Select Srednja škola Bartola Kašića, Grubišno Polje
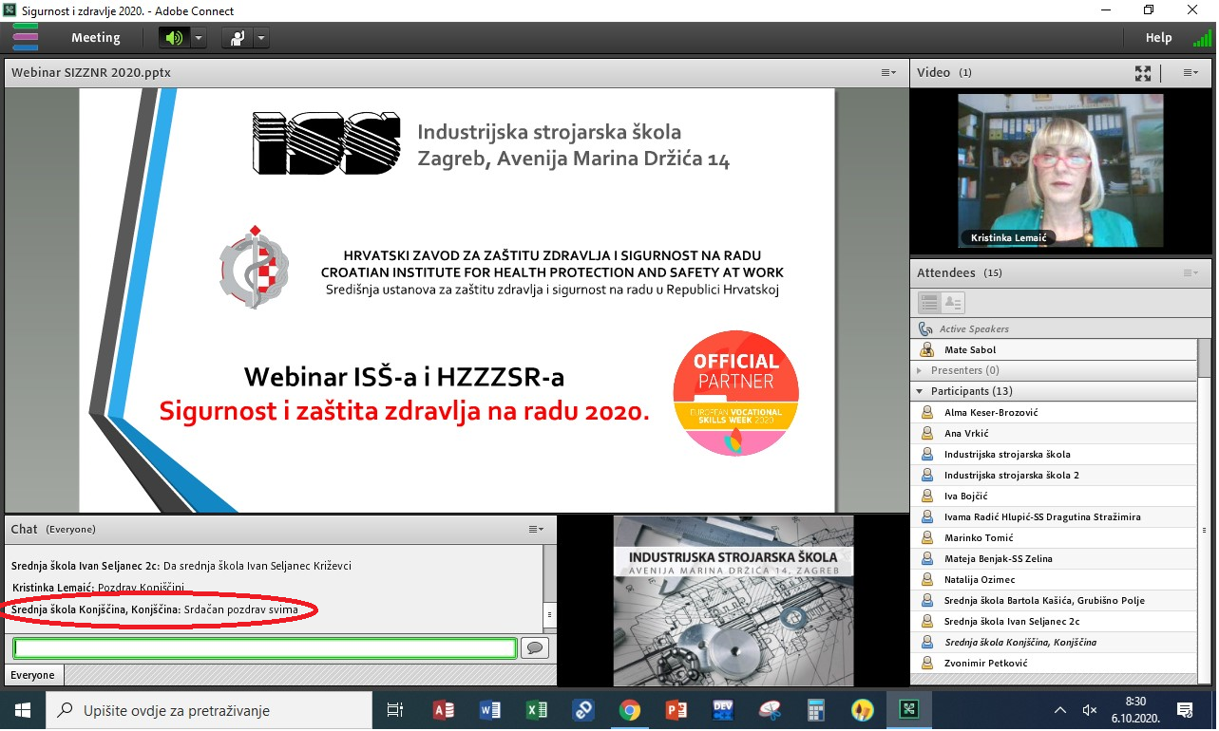The width and height of the screenshot is (1219, 731). [x=1054, y=601]
